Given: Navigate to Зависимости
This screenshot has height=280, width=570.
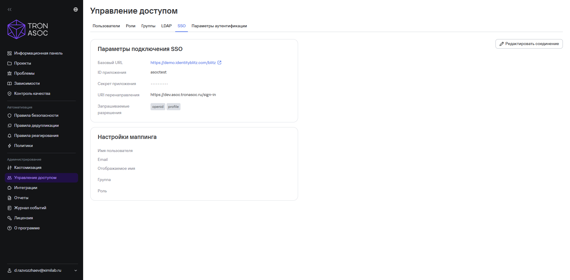Looking at the screenshot, I should tap(41, 84).
